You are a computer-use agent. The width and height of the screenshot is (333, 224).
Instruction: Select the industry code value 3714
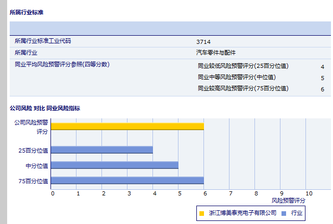[x=203, y=42]
